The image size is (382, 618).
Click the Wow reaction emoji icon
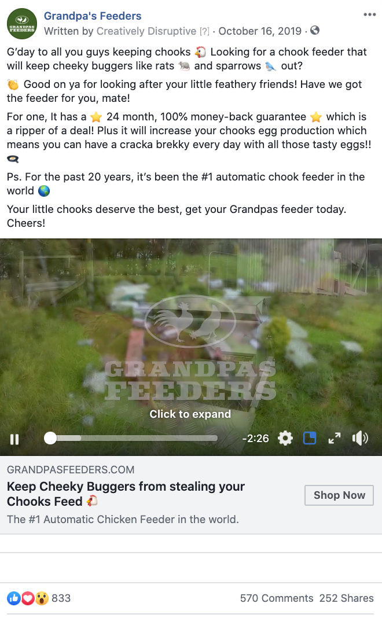pos(42,598)
